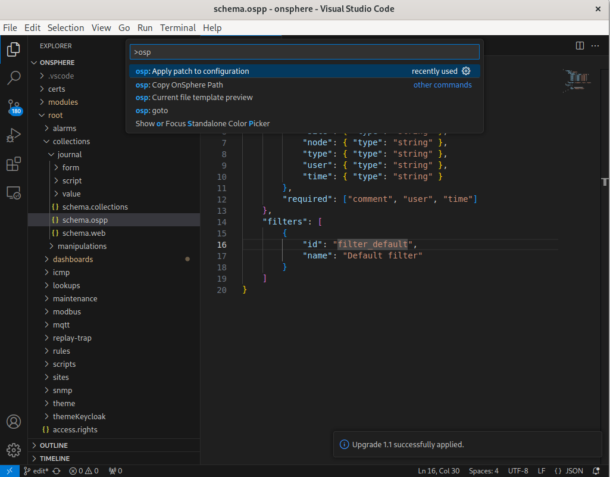Open the Go menu
610x477 pixels.
click(124, 27)
